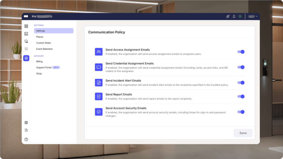The image size is (283, 159).
Task: Click the Communication Policy heading
Action: click(107, 32)
